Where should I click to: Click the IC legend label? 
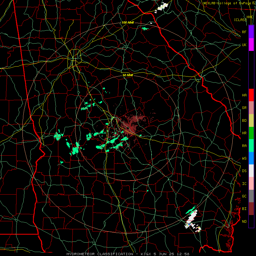pos(244,184)
